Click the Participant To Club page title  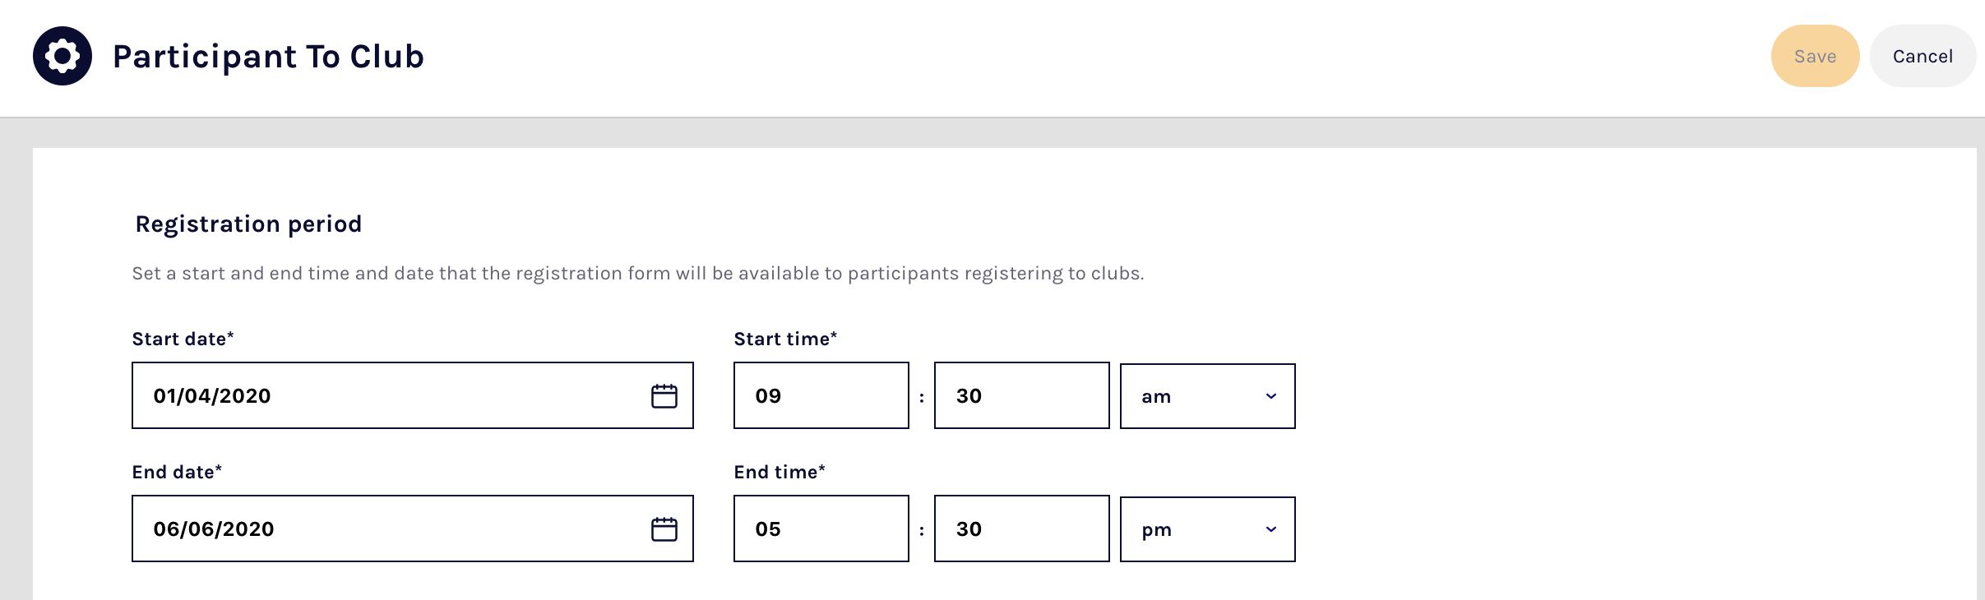(268, 56)
